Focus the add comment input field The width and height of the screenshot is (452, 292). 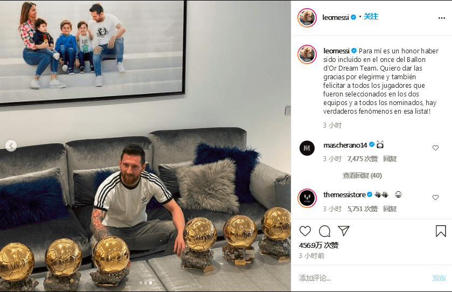[363, 278]
